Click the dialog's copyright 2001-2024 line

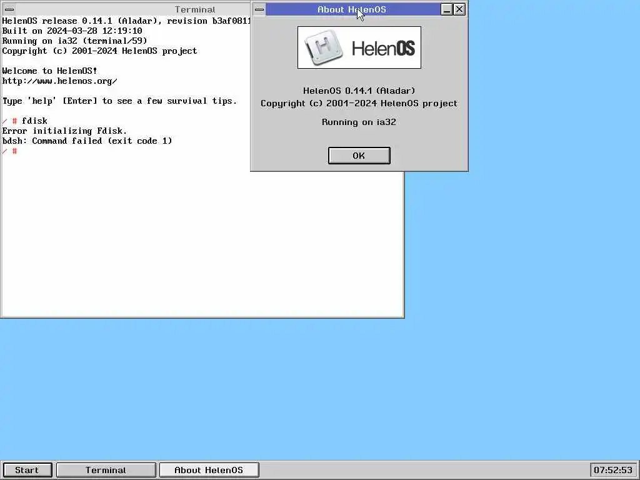pos(359,103)
